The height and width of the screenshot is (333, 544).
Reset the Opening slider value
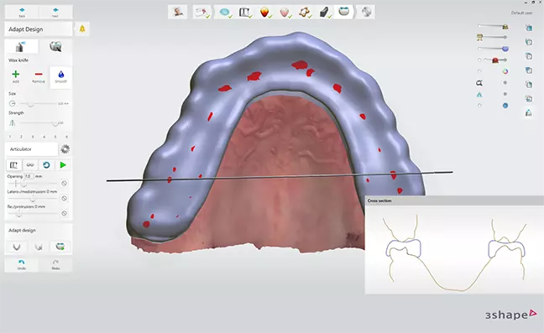64,184
